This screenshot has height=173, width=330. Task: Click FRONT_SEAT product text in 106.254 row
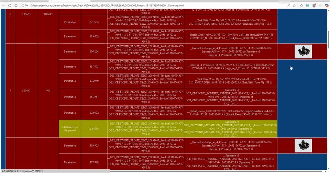tap(146, 51)
